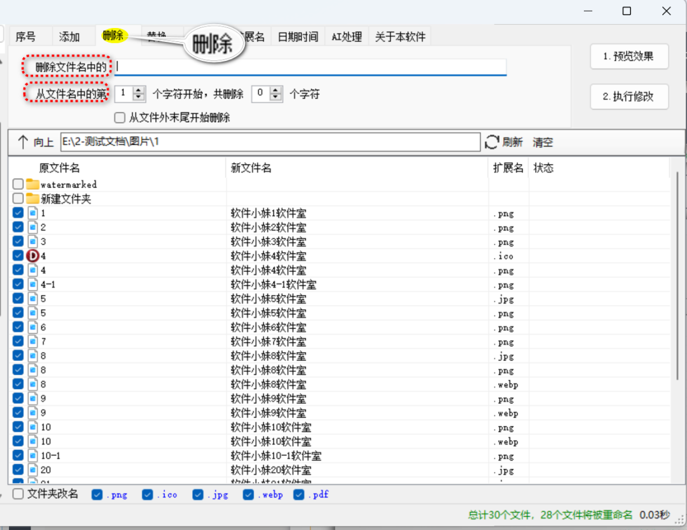Click the file icon next to 4-1

pyautogui.click(x=32, y=285)
